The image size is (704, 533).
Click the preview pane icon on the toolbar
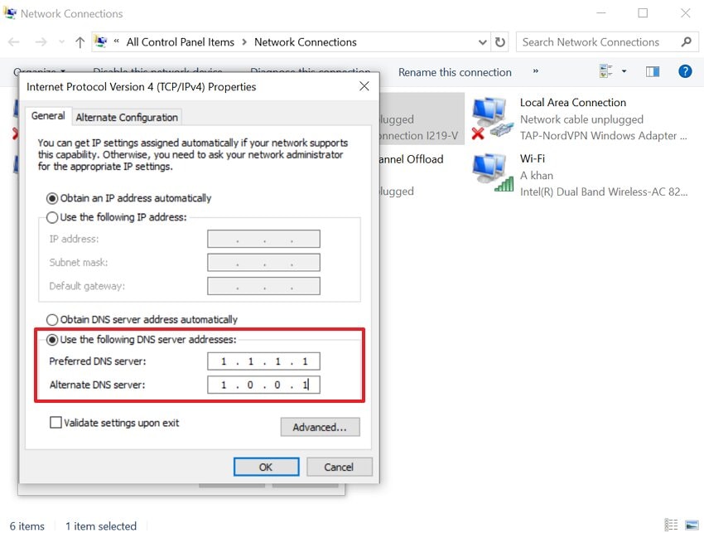click(652, 71)
